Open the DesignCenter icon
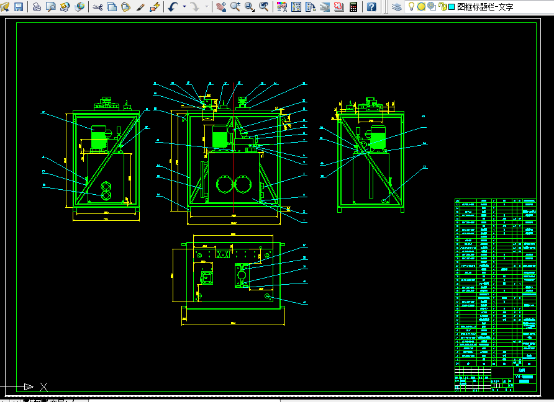The height and width of the screenshot is (402, 554). [296, 6]
